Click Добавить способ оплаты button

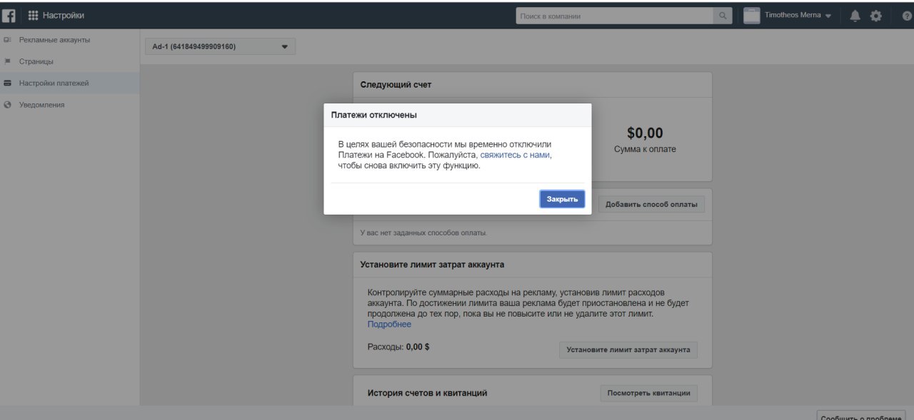[651, 205]
